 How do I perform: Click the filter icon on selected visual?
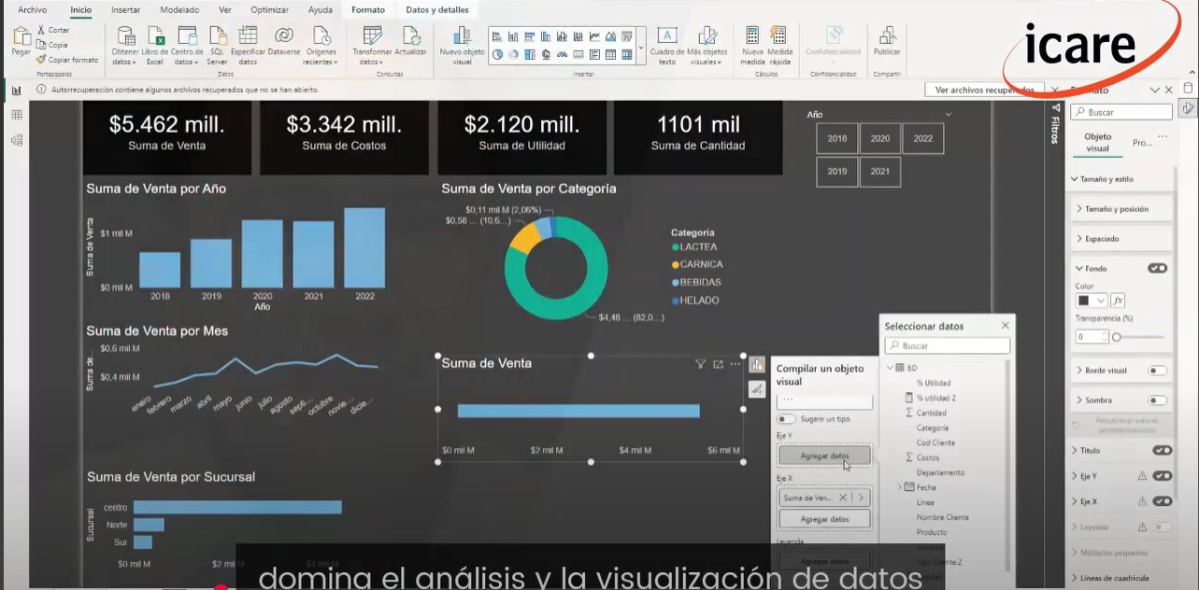coord(700,364)
